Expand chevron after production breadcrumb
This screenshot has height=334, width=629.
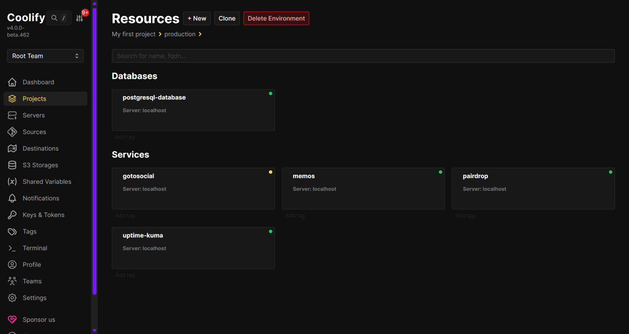coord(200,35)
